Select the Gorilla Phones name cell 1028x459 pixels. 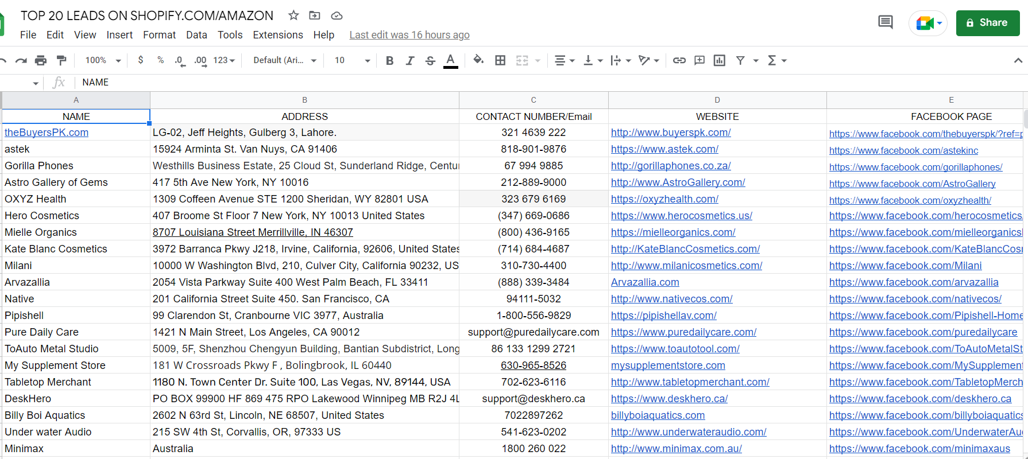pyautogui.click(x=76, y=166)
